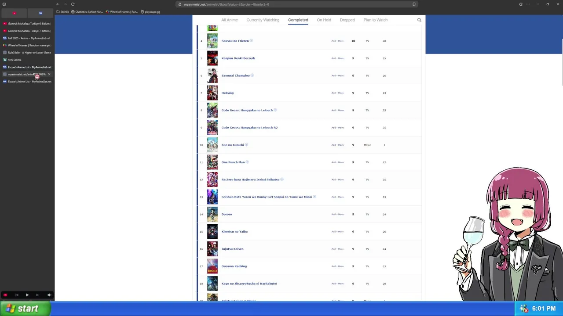Click the 6:01 PM taskbar clock
This screenshot has width=563, height=316.
[x=544, y=309]
